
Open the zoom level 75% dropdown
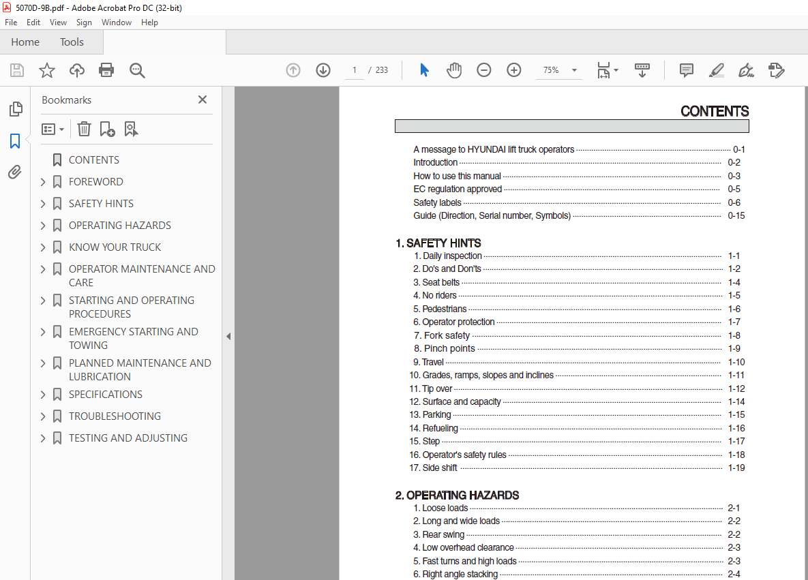(x=574, y=70)
